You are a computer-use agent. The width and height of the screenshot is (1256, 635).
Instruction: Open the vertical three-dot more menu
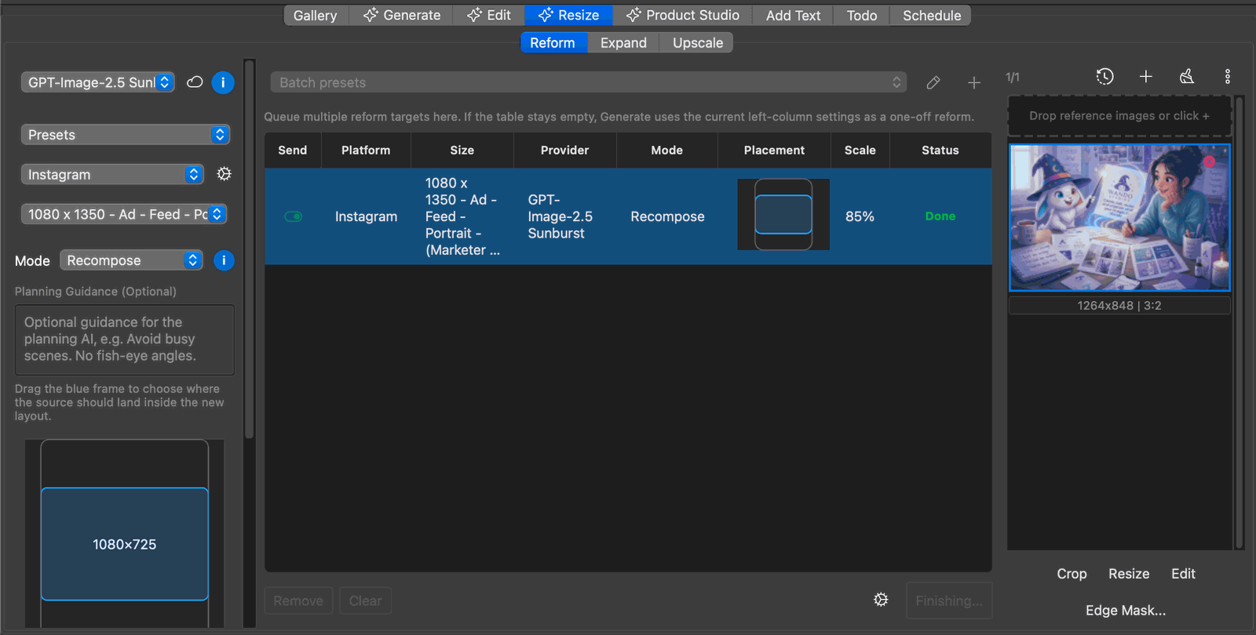pos(1228,76)
